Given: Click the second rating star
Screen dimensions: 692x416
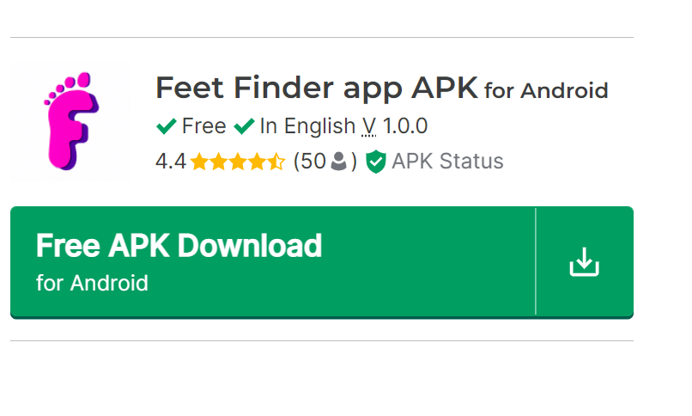Looking at the screenshot, I should click(x=218, y=162).
